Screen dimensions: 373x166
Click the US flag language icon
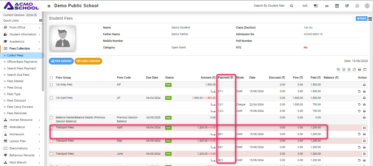(316, 6)
